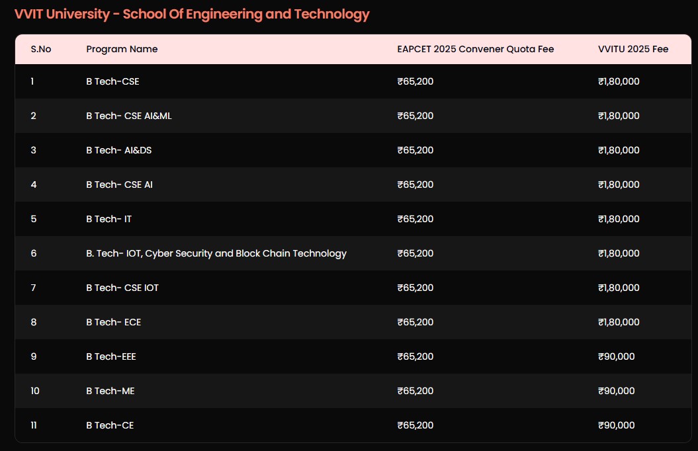
Task: Click serial number 10 in the S.No column
Action: pyautogui.click(x=34, y=391)
